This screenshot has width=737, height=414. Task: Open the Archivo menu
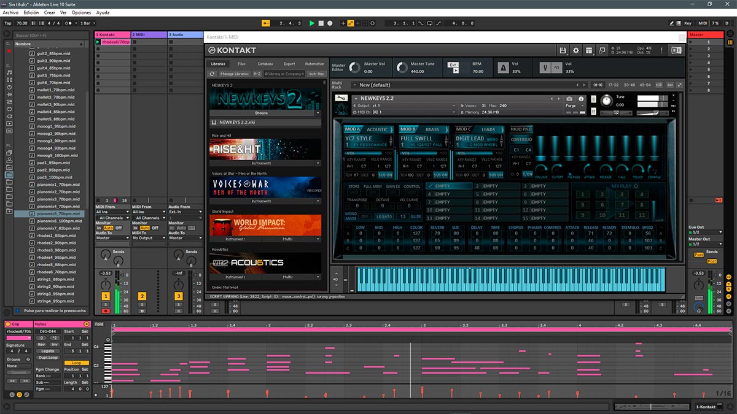point(10,12)
